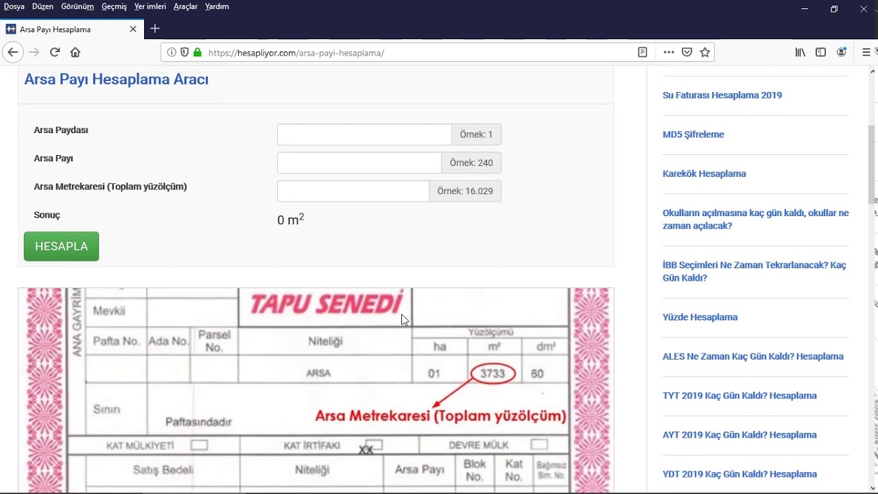Image resolution: width=878 pixels, height=494 pixels.
Task: Open ALES Ne Zaman Kaç Gün Kaldı link
Action: tap(753, 356)
